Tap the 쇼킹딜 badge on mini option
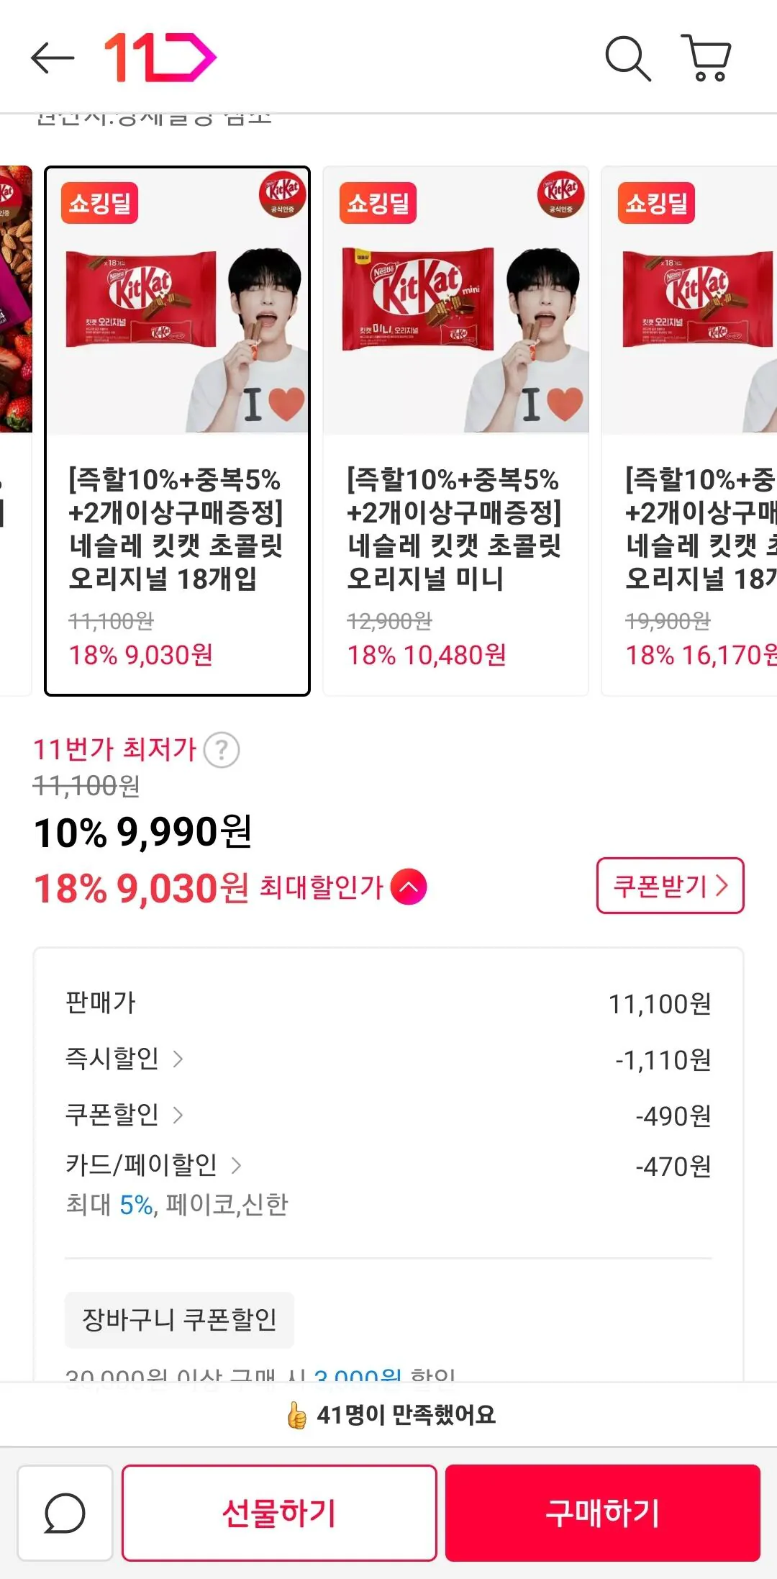 tap(378, 203)
